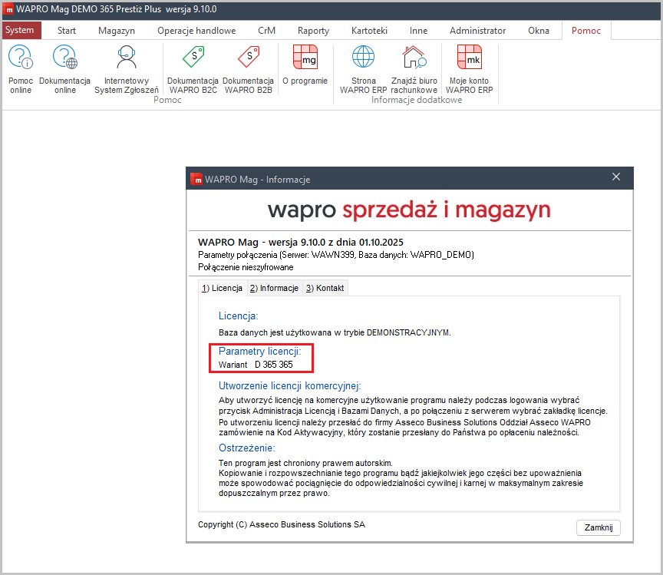Click Znajdź biuro rachunkowe
This screenshot has height=575, width=663.
(x=414, y=68)
